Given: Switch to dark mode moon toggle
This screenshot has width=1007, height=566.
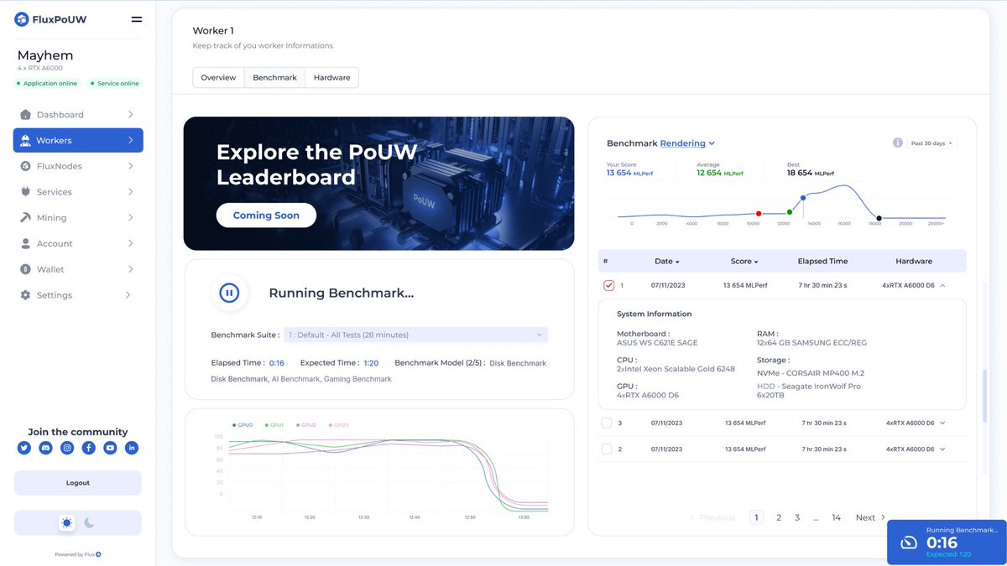Looking at the screenshot, I should (x=89, y=523).
